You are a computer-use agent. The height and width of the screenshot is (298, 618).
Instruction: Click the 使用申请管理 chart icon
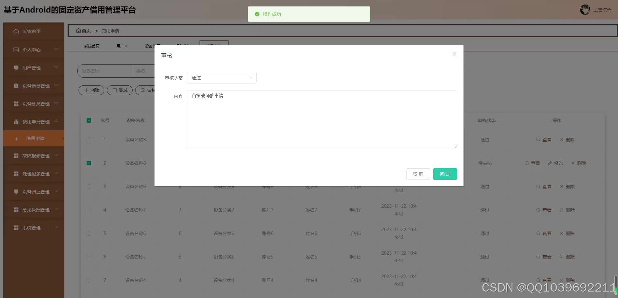click(16, 122)
